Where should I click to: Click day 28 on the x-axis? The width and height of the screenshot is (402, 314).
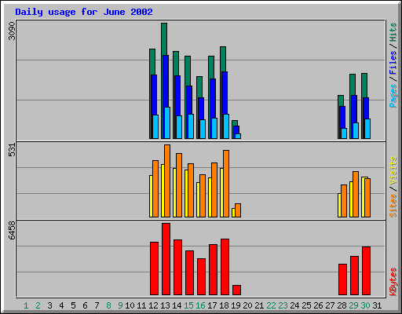coord(342,305)
